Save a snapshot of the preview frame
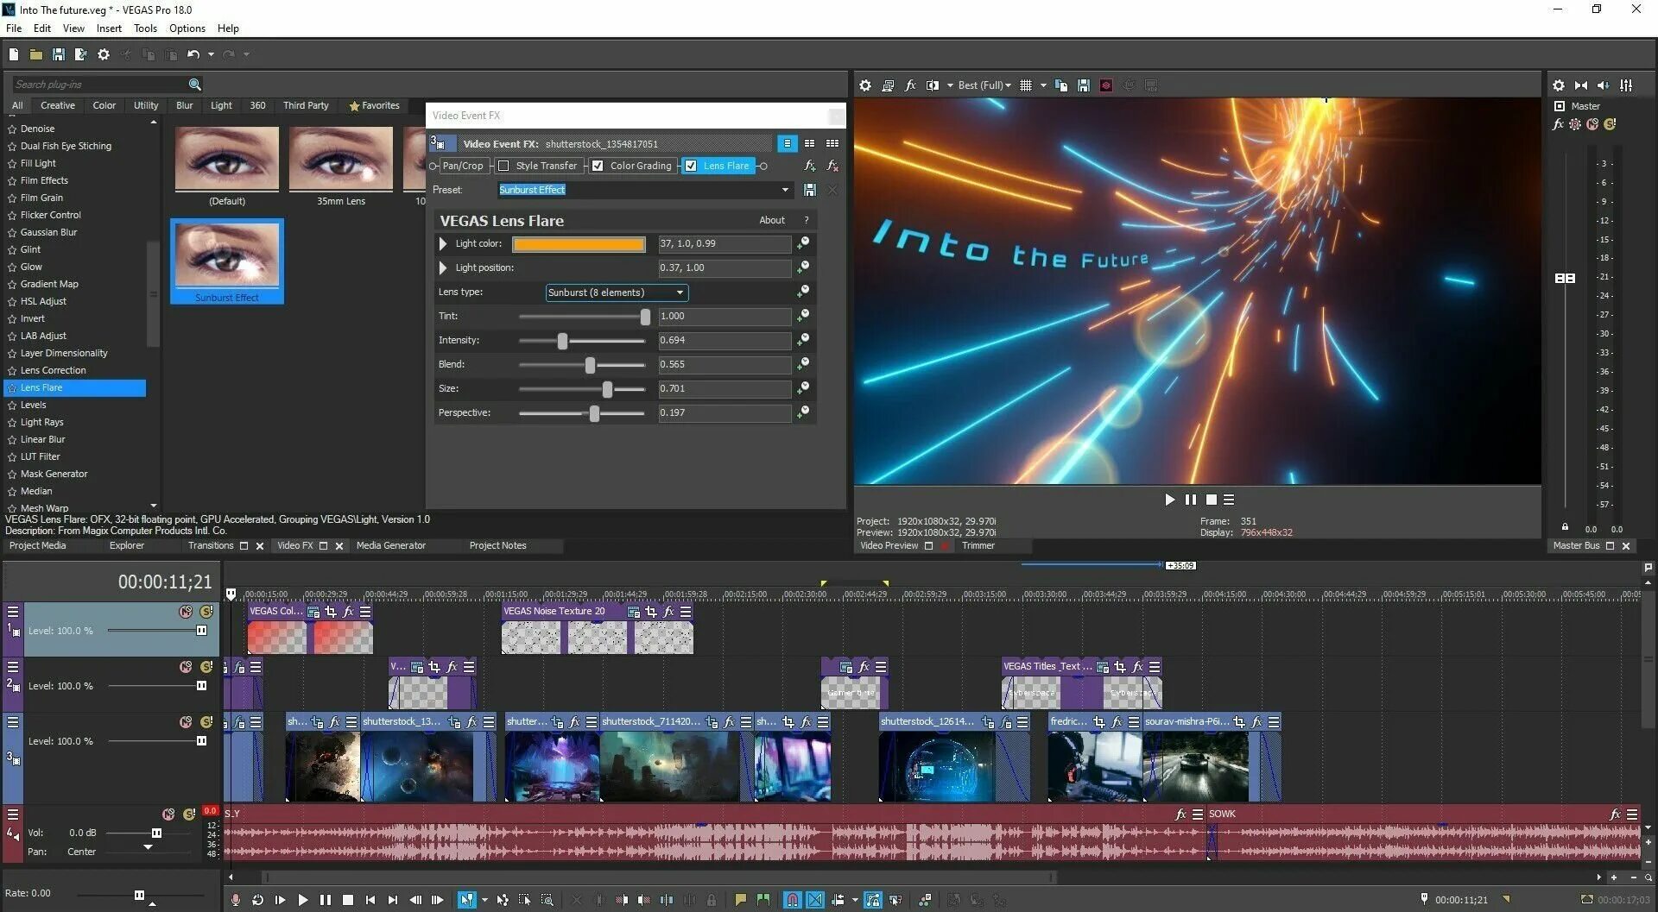Viewport: 1658px width, 912px height. click(x=1084, y=85)
